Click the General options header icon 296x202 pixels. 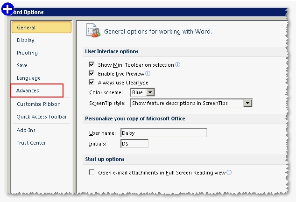pyautogui.click(x=93, y=30)
